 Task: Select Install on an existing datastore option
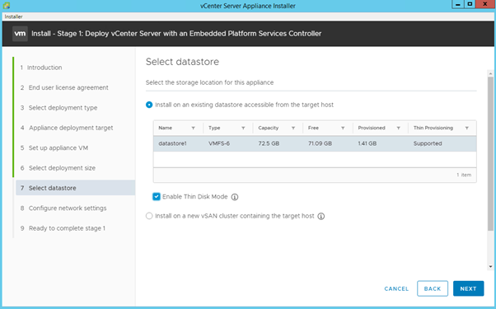pos(149,105)
